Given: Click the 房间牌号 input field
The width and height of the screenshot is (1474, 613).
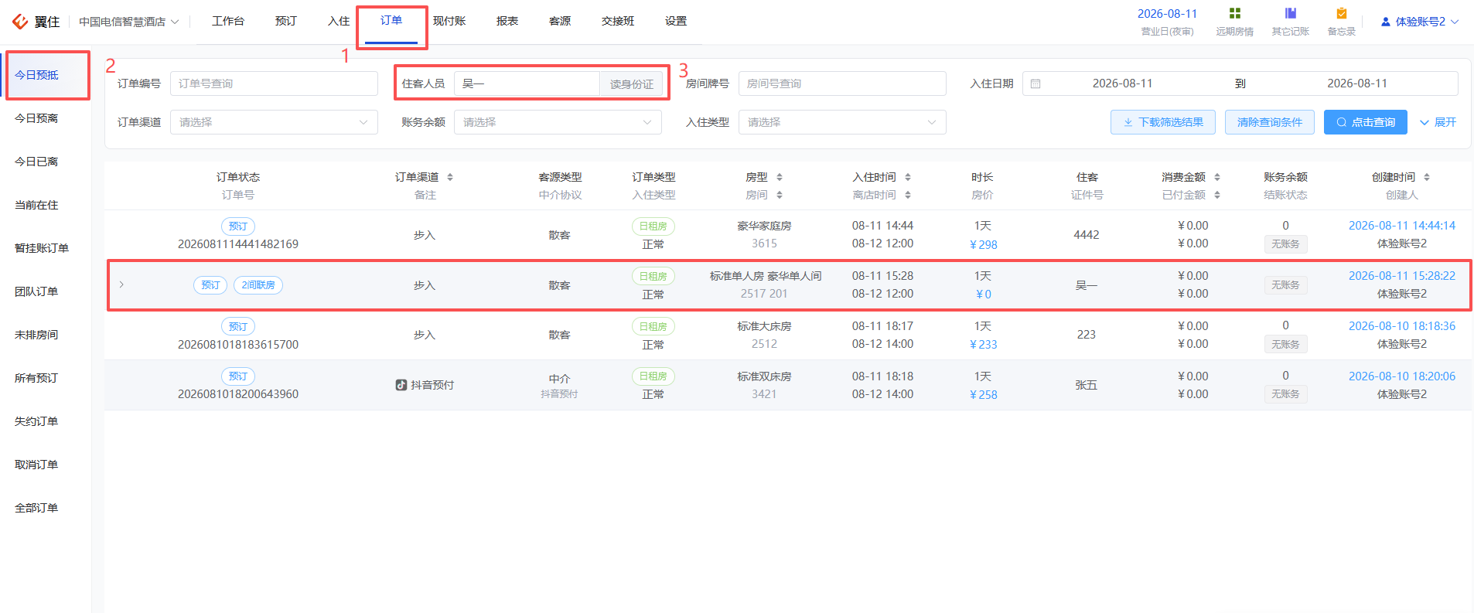Looking at the screenshot, I should [x=842, y=83].
